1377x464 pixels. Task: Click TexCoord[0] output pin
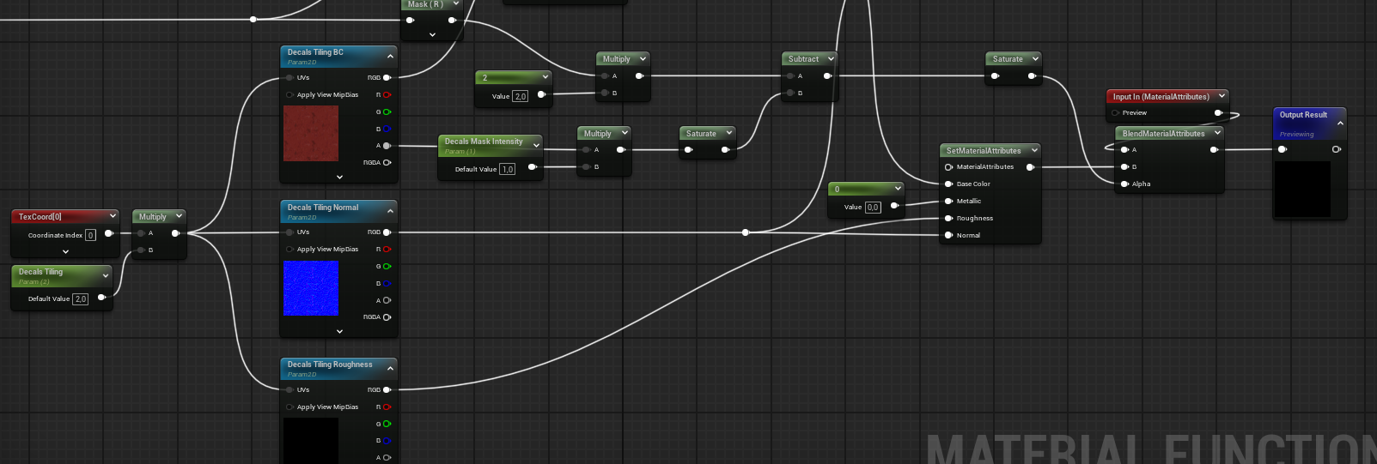pyautogui.click(x=109, y=233)
